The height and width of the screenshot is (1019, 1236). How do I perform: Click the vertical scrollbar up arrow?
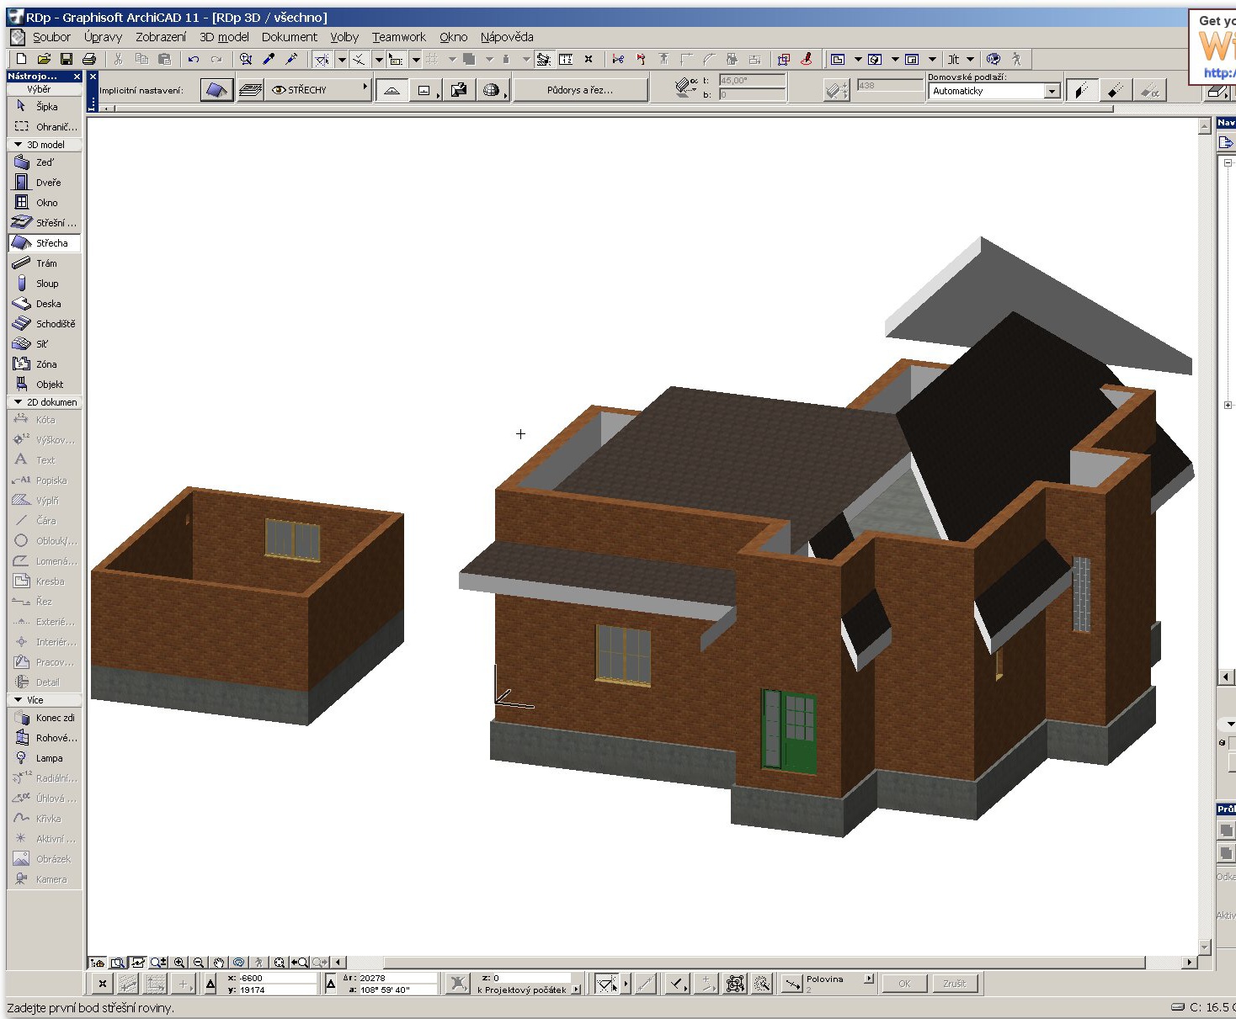[x=1204, y=126]
